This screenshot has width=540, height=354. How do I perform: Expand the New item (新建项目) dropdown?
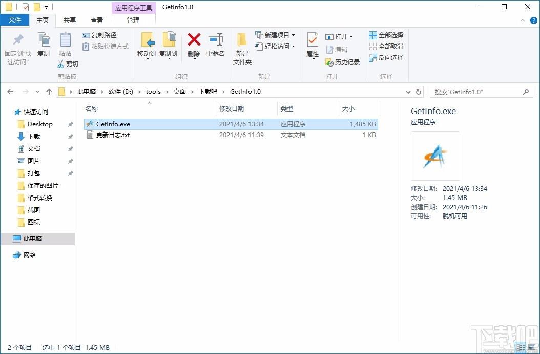294,35
